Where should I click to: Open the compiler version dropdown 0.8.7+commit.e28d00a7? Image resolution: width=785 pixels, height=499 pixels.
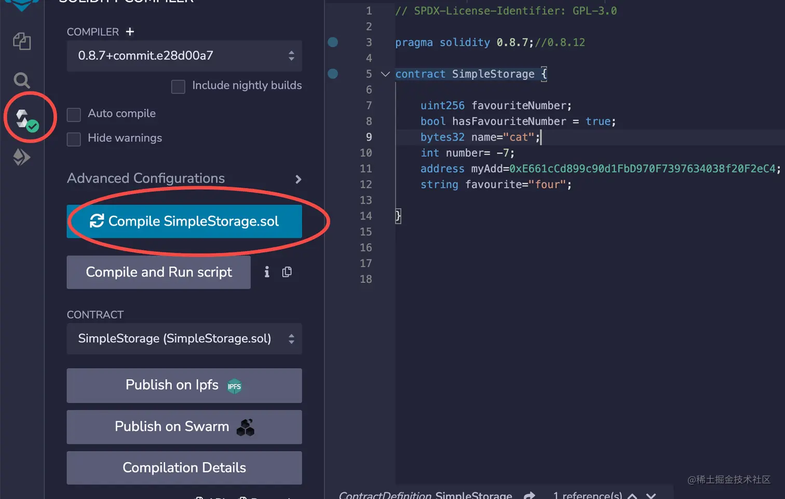click(x=184, y=56)
